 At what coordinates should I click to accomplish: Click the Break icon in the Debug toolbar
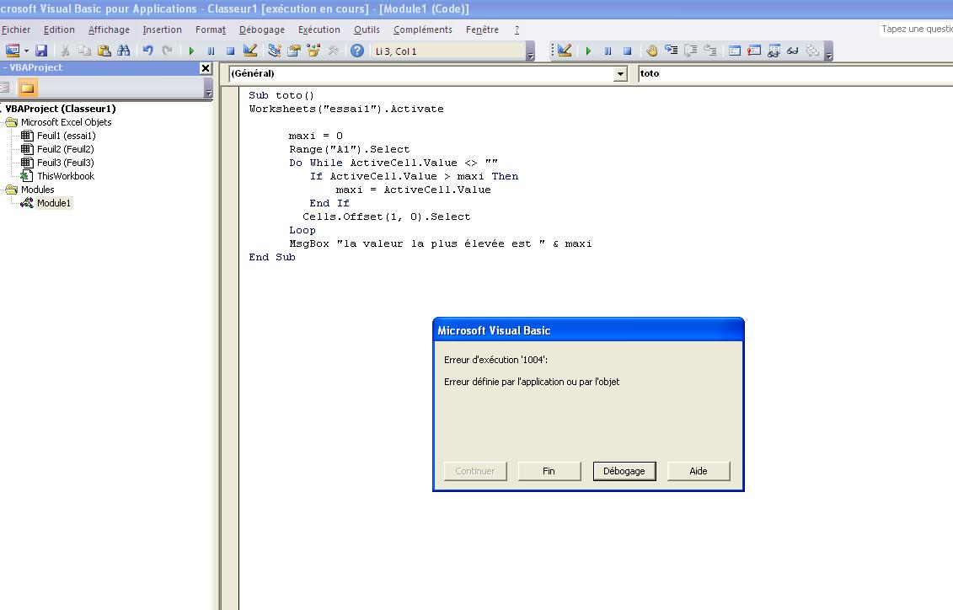click(608, 51)
